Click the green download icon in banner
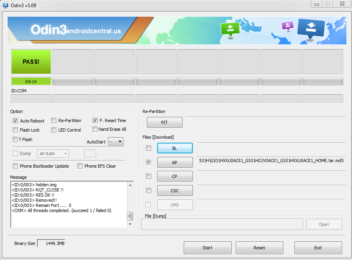The height and width of the screenshot is (260, 352). (230, 29)
